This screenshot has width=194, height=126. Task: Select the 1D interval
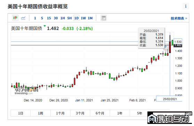tap(76, 18)
